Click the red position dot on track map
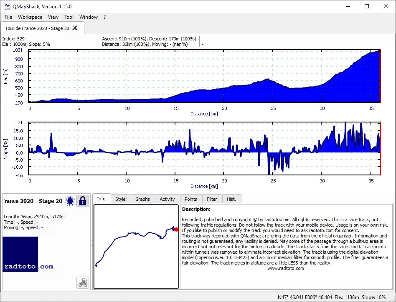 [176, 230]
